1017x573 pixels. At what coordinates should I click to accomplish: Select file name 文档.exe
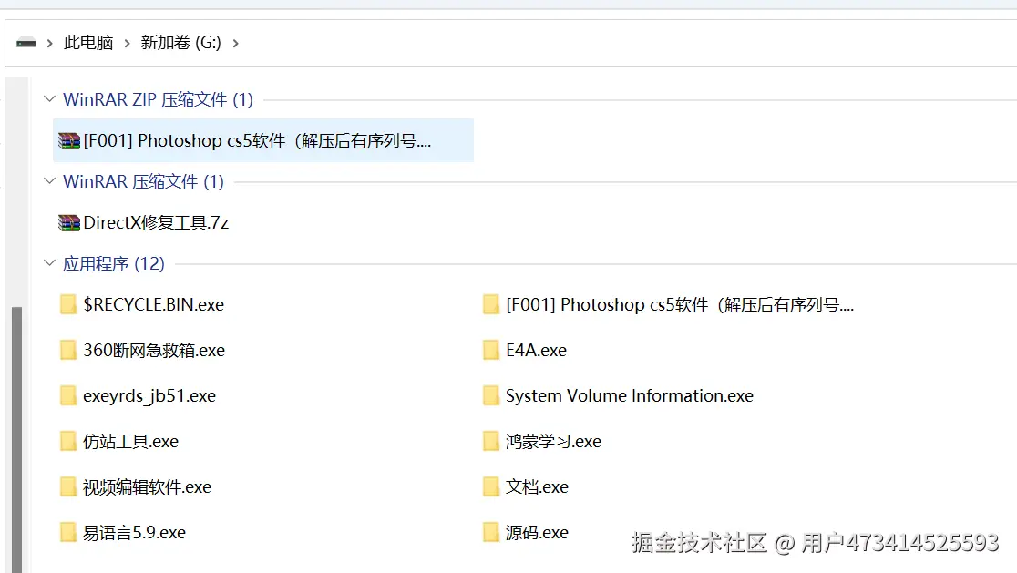(537, 486)
